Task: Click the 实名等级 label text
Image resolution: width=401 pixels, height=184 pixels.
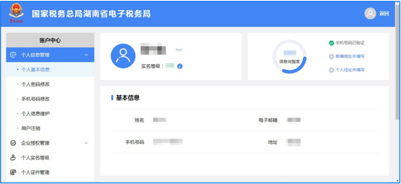Action: (x=151, y=66)
